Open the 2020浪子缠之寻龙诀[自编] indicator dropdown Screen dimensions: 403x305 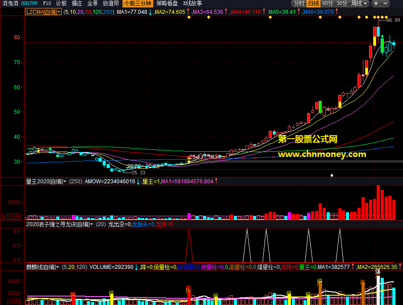(x=59, y=224)
